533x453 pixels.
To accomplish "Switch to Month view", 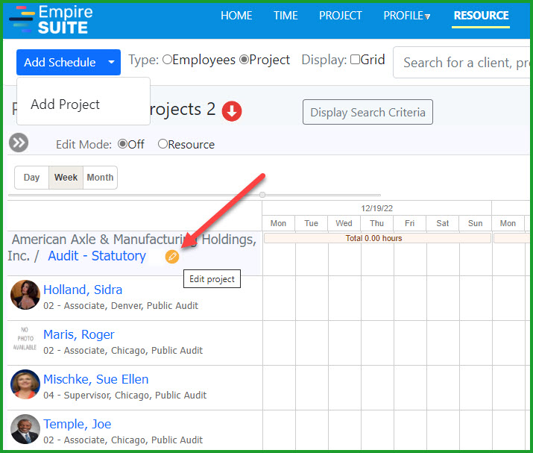I will 101,178.
